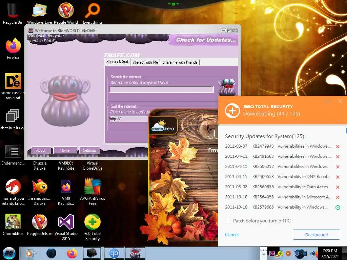Click Home button in BlobWORLD
This screenshot has width=347, height=260.
point(65,150)
